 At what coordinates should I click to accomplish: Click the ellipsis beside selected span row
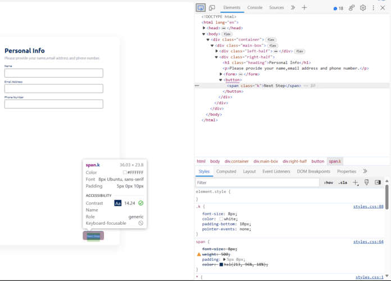(197, 85)
